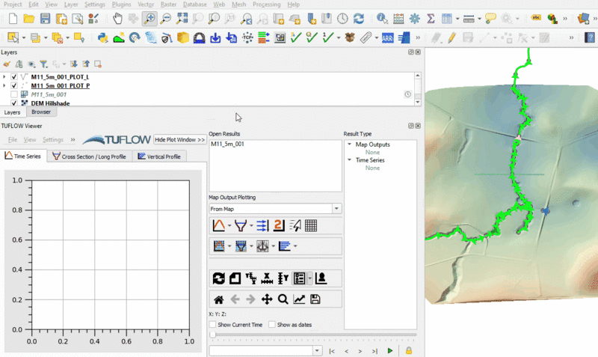Click the time slider handle

coord(211,335)
